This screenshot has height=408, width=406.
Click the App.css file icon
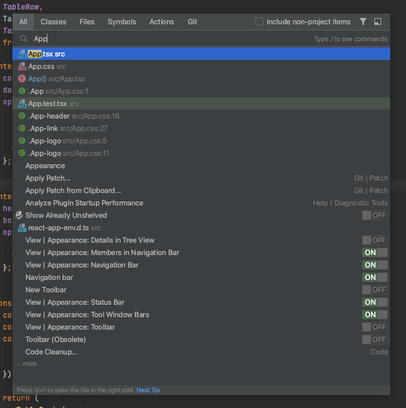click(22, 67)
